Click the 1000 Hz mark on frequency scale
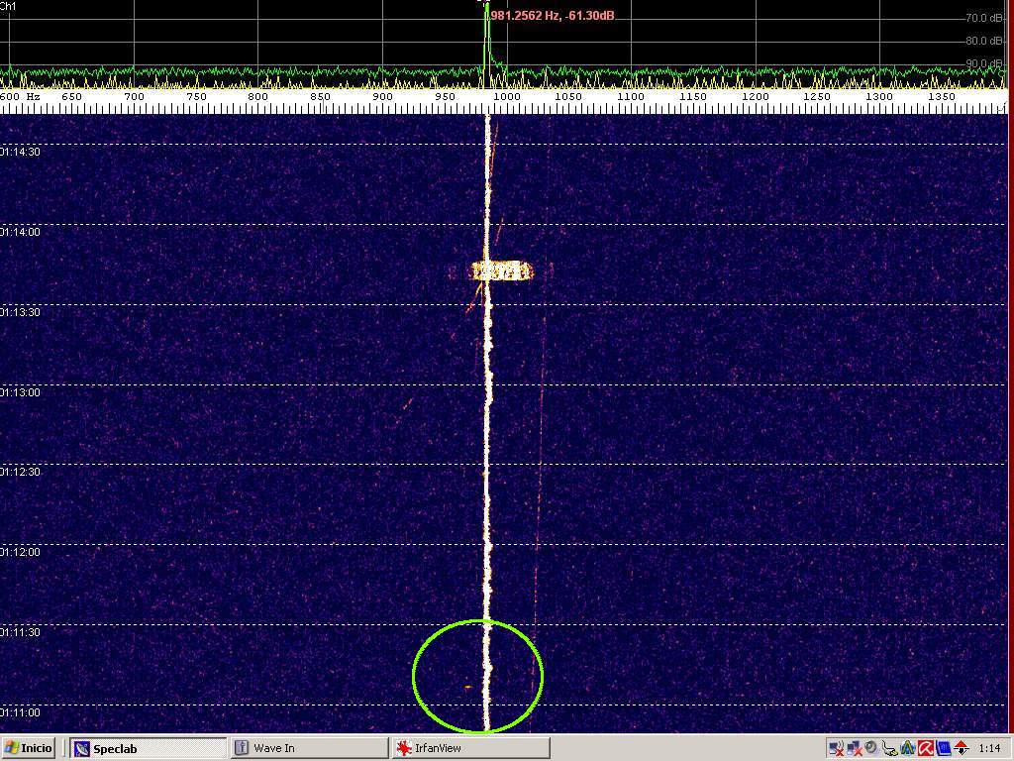Image resolution: width=1014 pixels, height=761 pixels. point(507,97)
